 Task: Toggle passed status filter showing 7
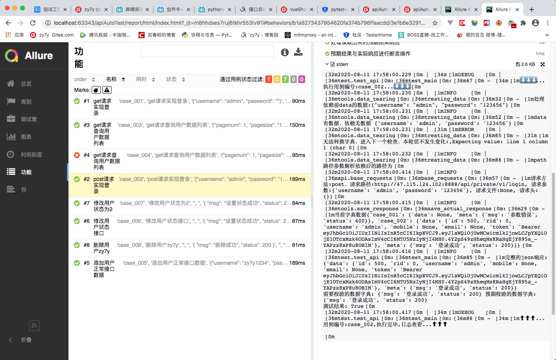coord(285,79)
